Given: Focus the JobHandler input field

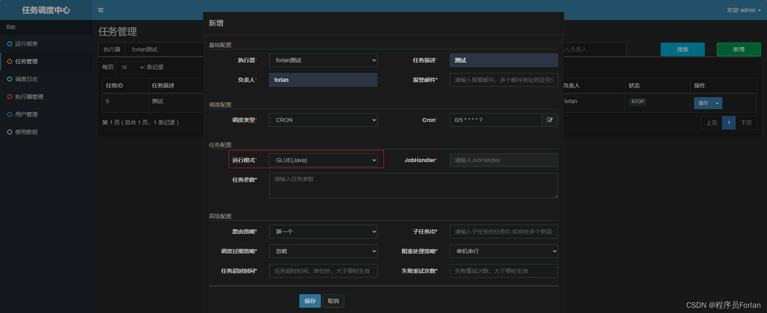Looking at the screenshot, I should point(504,160).
